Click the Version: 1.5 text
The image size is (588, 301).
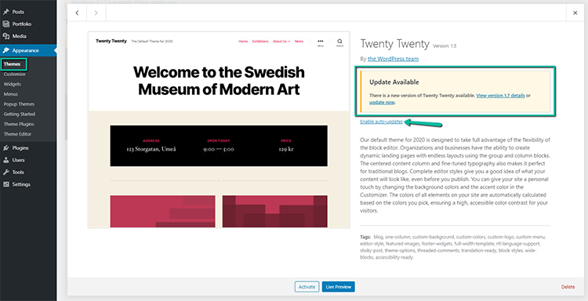(445, 46)
